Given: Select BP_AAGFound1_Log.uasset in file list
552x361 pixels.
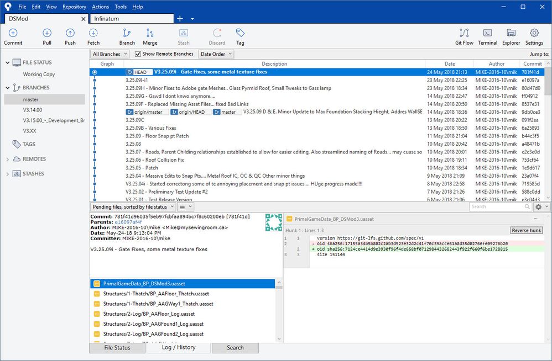Looking at the screenshot, I should click(183, 324).
